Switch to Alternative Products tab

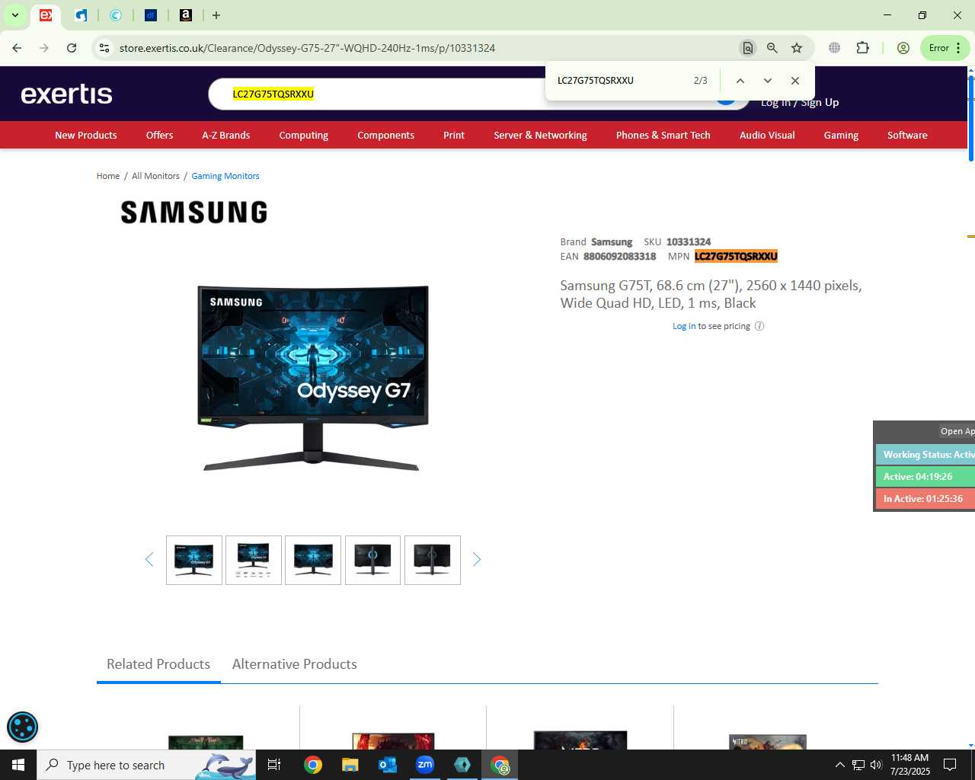point(295,664)
